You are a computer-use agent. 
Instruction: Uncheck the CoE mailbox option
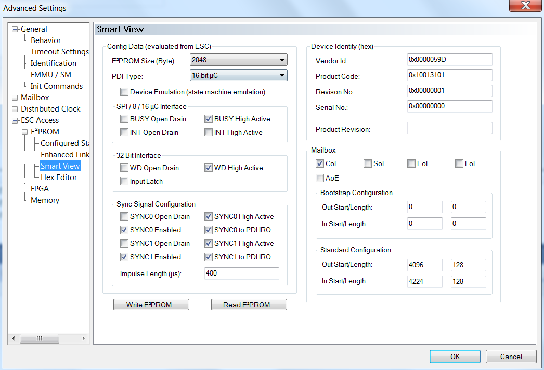pos(320,164)
